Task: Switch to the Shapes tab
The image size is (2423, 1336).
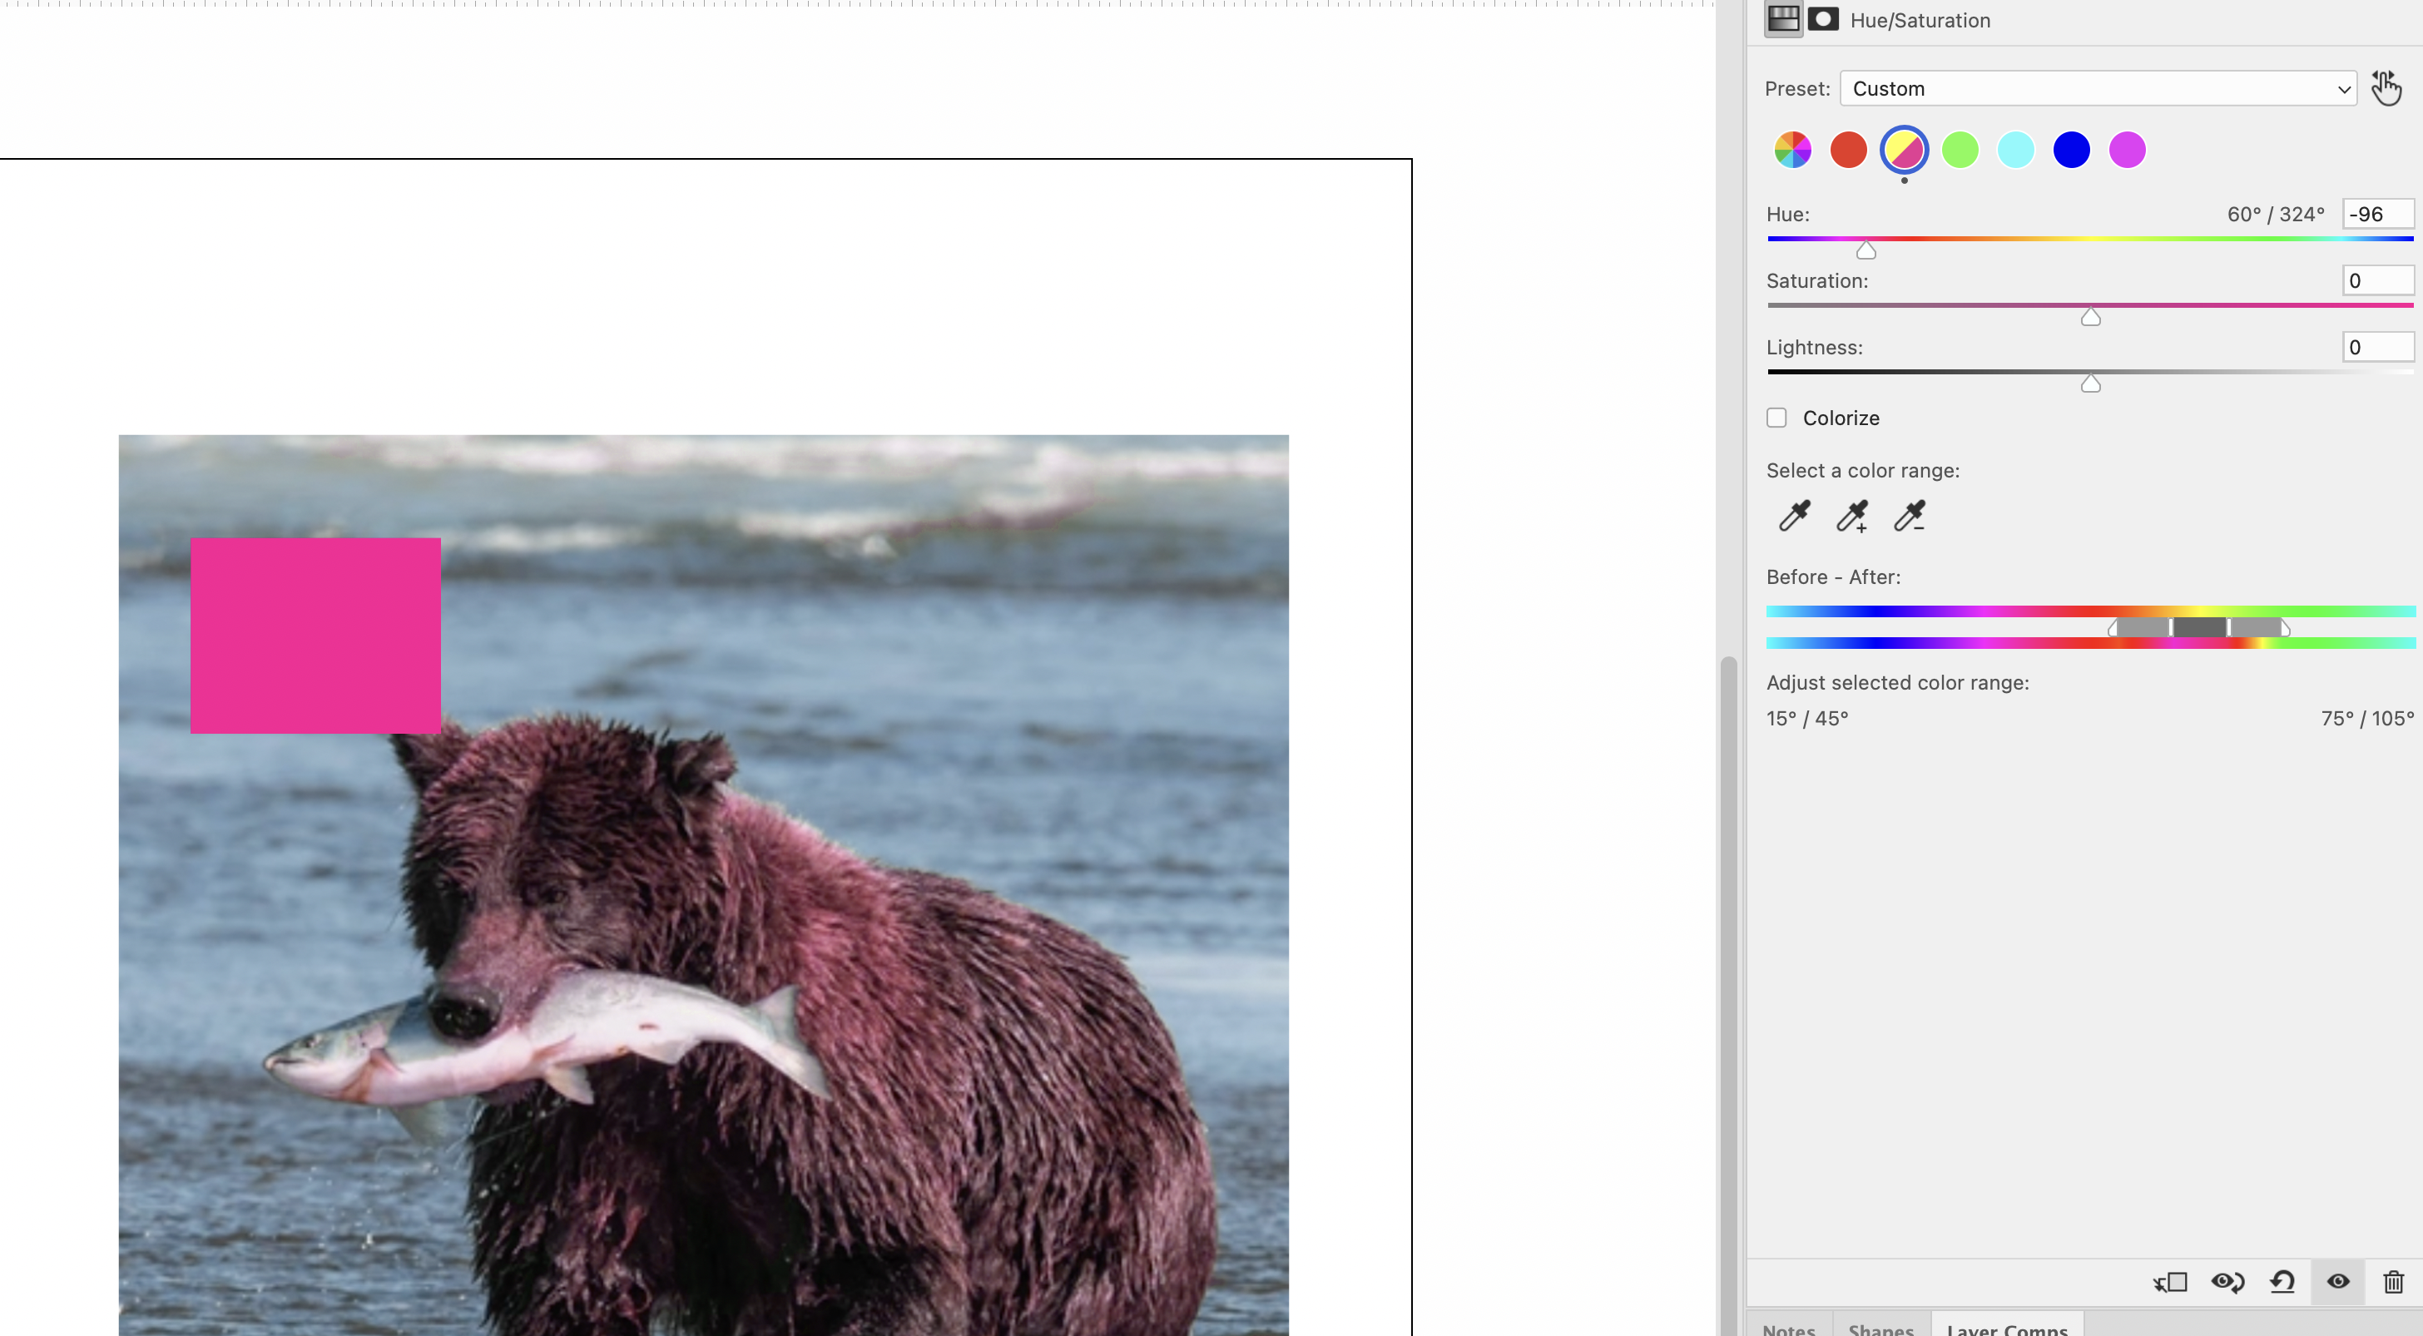Action: click(x=1880, y=1328)
